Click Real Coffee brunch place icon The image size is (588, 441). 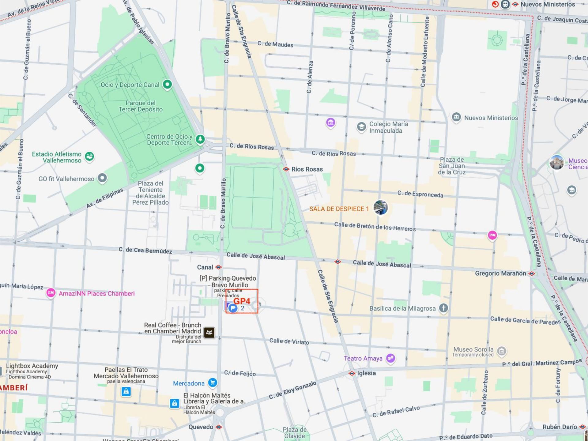pyautogui.click(x=209, y=332)
